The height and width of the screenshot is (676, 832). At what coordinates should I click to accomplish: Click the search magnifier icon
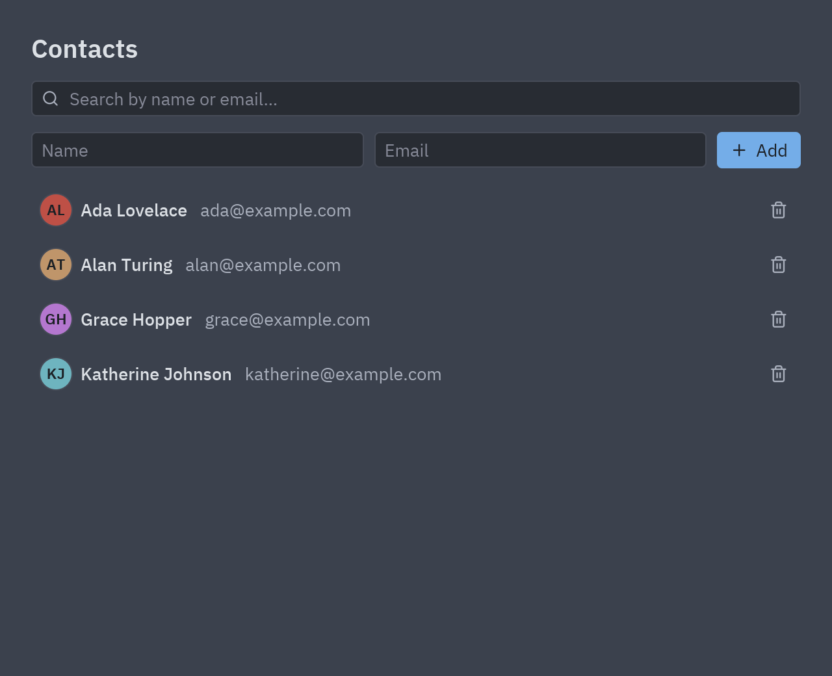pyautogui.click(x=51, y=99)
